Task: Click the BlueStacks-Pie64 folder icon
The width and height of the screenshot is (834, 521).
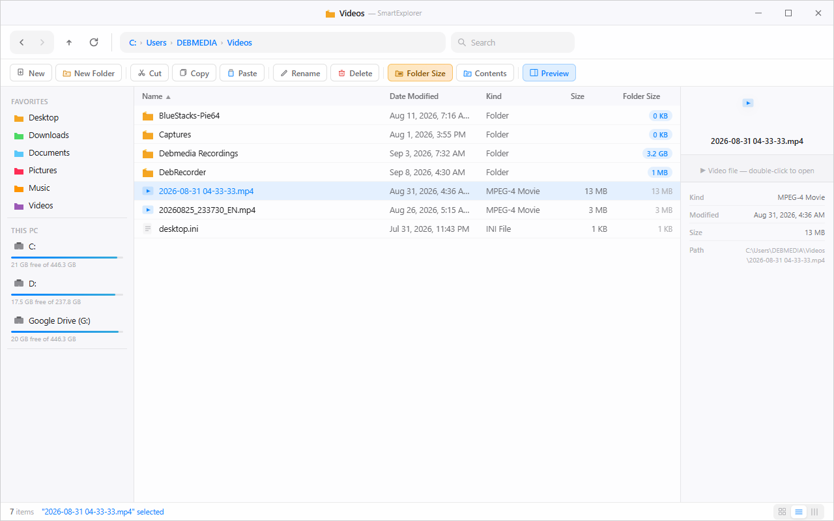Action: (148, 116)
